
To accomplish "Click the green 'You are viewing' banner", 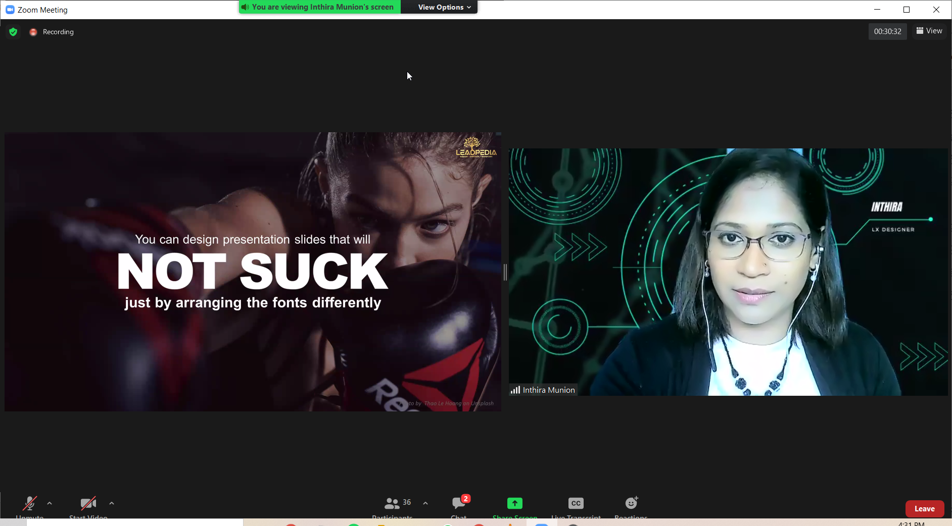I will (x=320, y=7).
